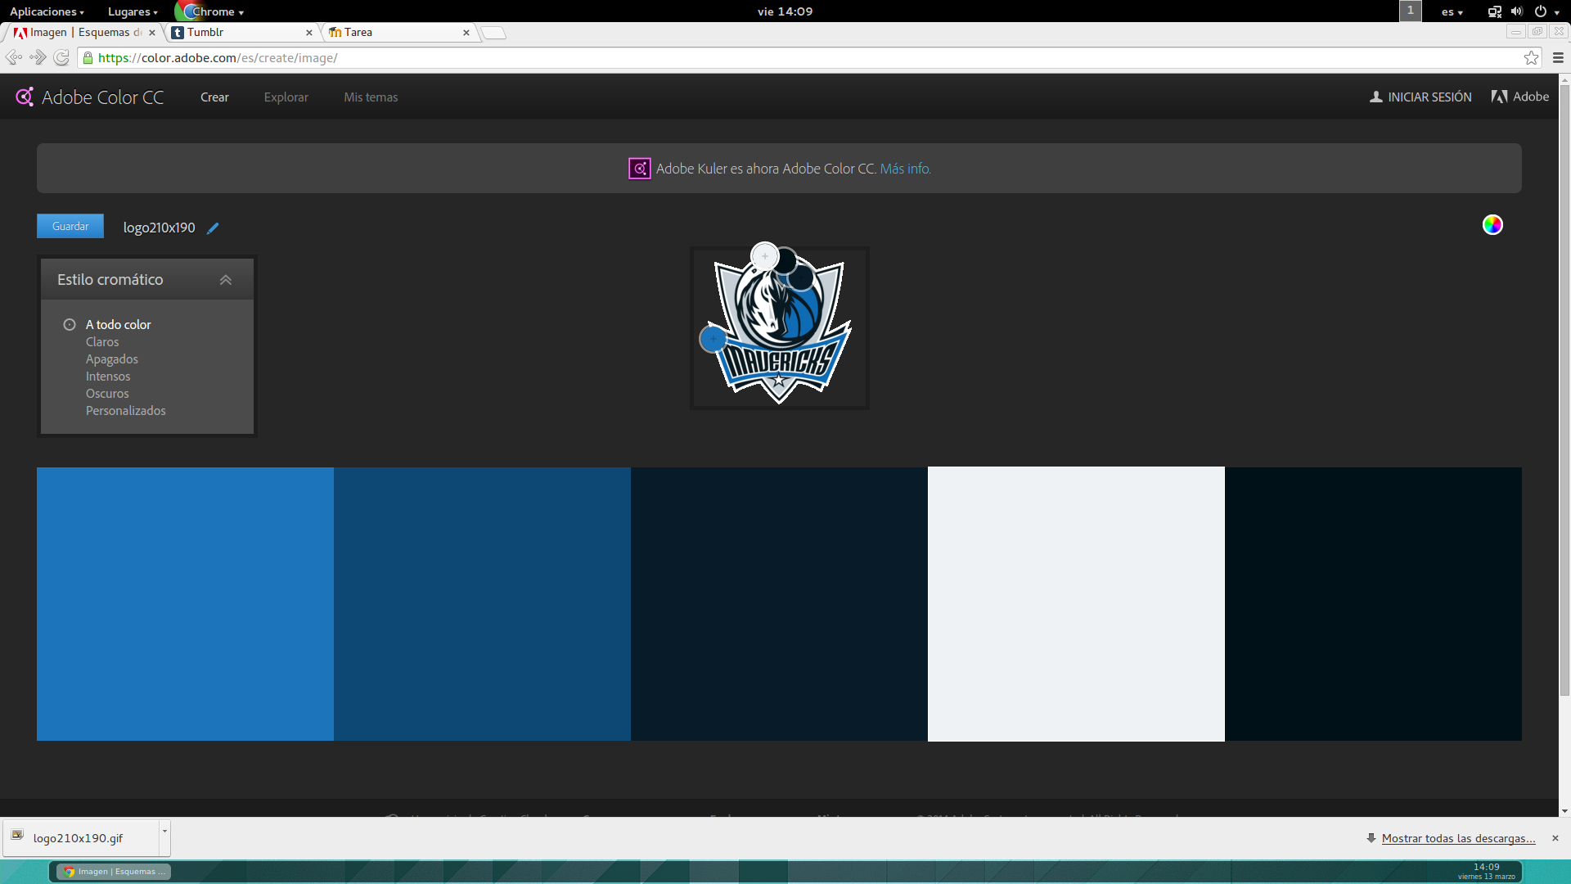
Task: Click browser forward arrow
Action: click(38, 57)
